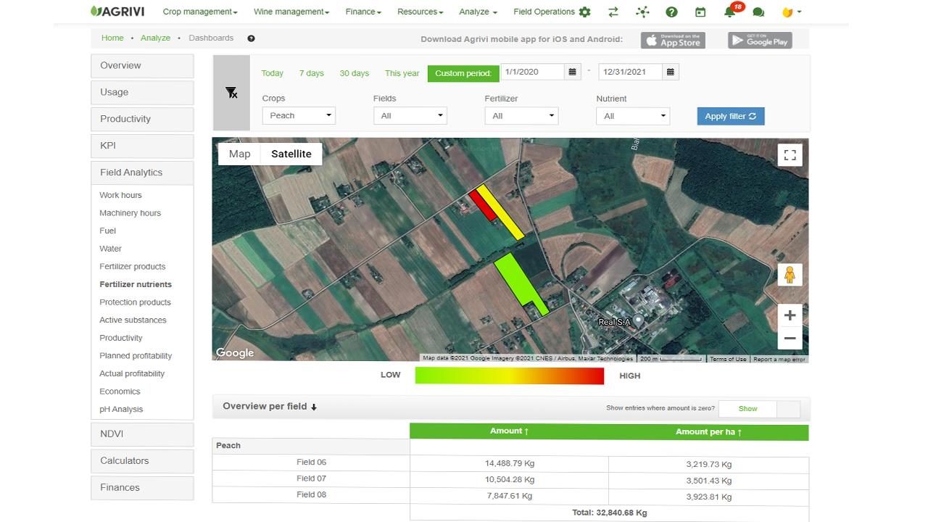Zoom out on the map

click(x=790, y=338)
